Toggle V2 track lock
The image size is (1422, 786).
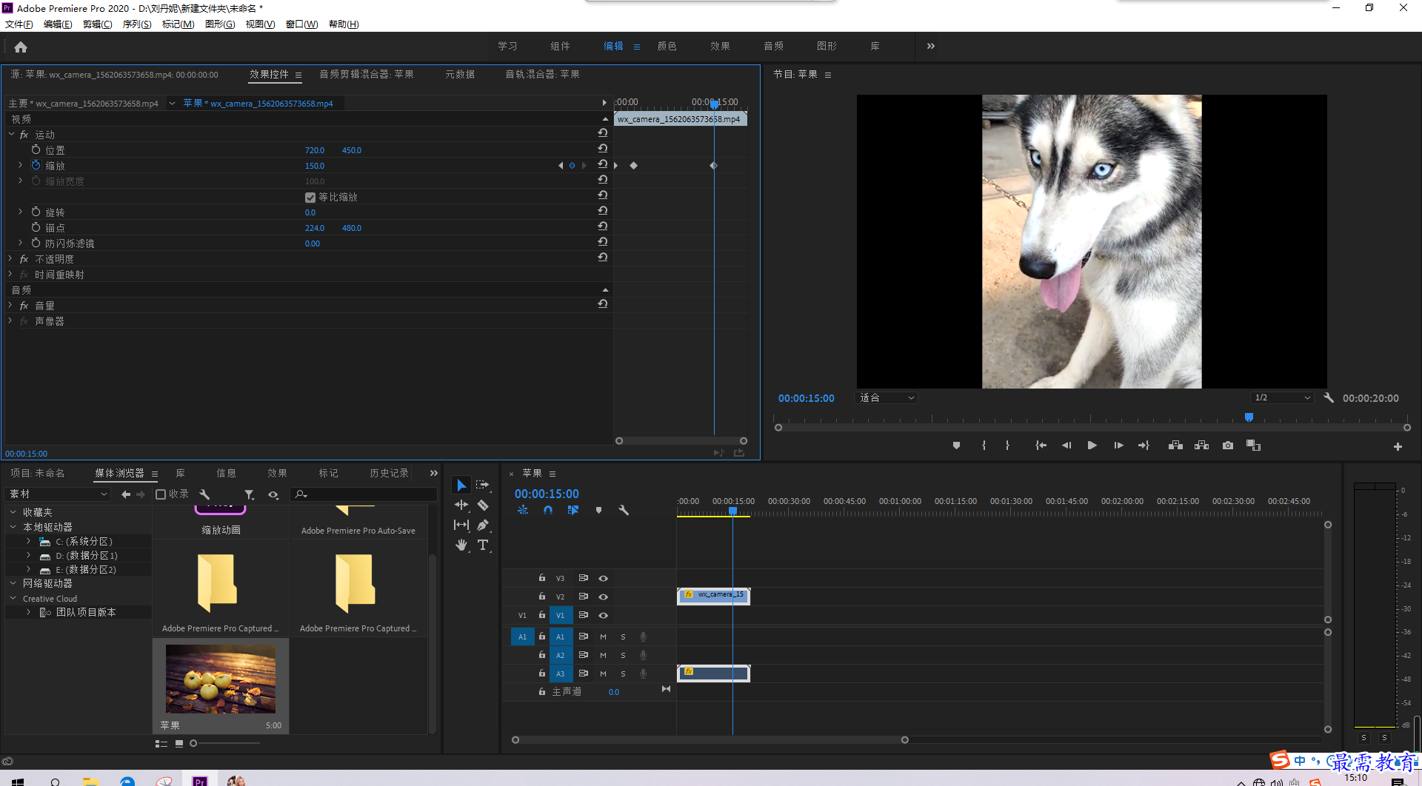click(x=542, y=596)
